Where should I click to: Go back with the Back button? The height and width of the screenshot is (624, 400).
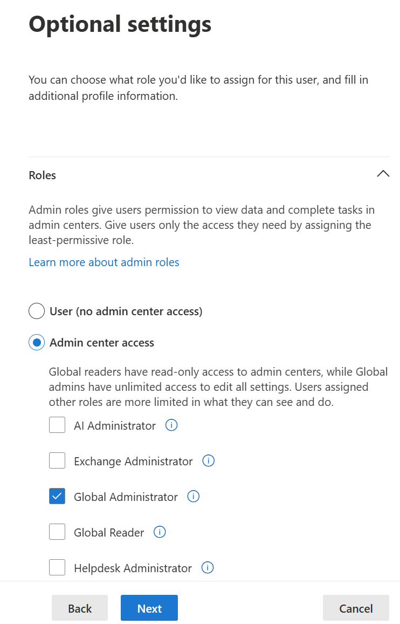(x=80, y=608)
